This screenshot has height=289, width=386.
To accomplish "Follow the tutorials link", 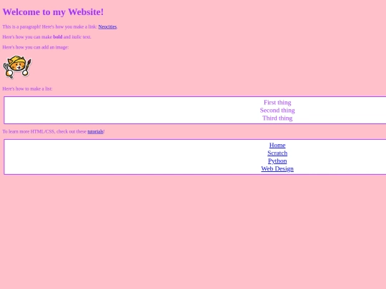I will tap(95, 131).
